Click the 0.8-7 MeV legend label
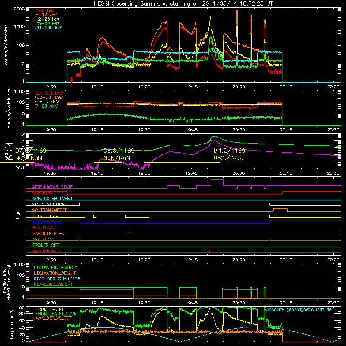Viewport: 346px width, 346px height. tap(47, 102)
